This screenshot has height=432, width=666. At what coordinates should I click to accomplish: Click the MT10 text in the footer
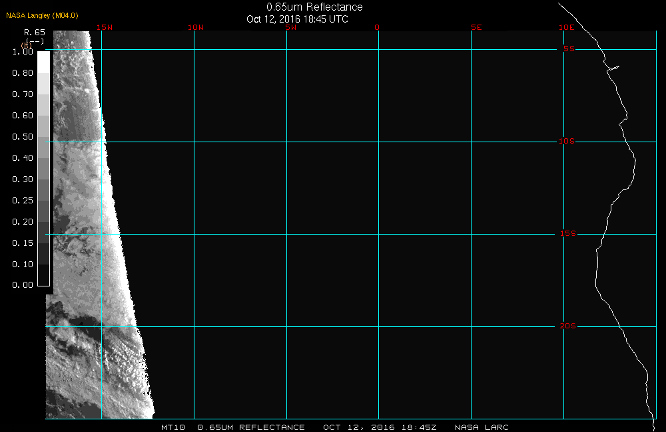(173, 427)
